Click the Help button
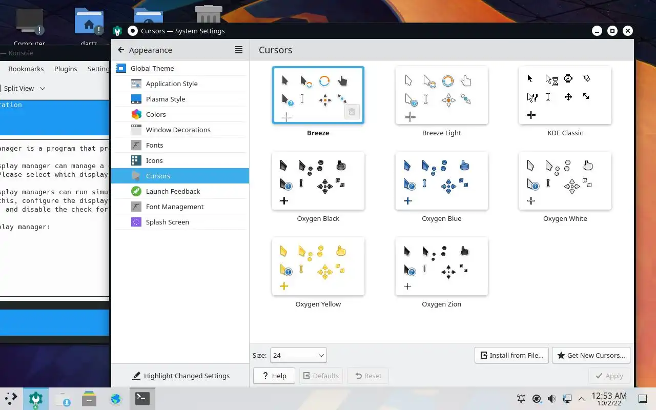656x410 pixels. point(274,376)
